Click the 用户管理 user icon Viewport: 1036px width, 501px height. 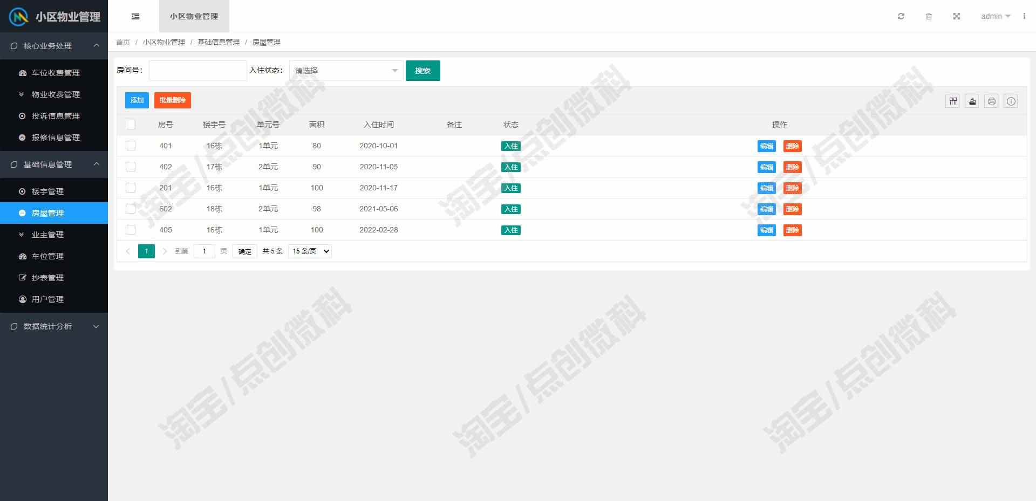[22, 299]
